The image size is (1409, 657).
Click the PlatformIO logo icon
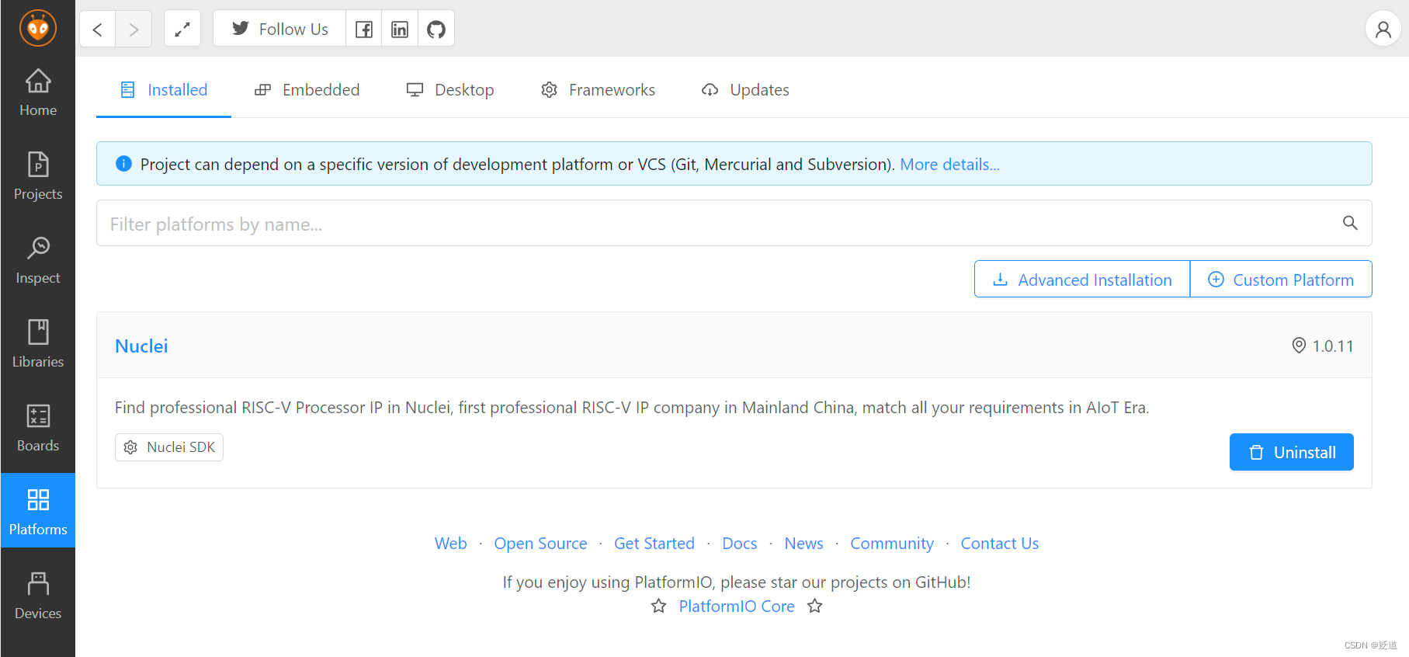tap(38, 29)
